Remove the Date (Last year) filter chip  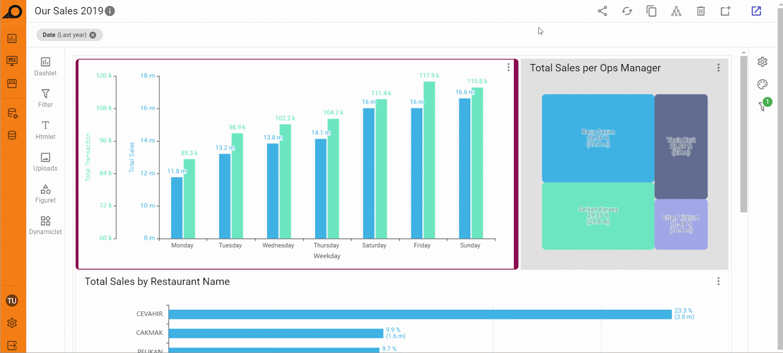pos(93,35)
